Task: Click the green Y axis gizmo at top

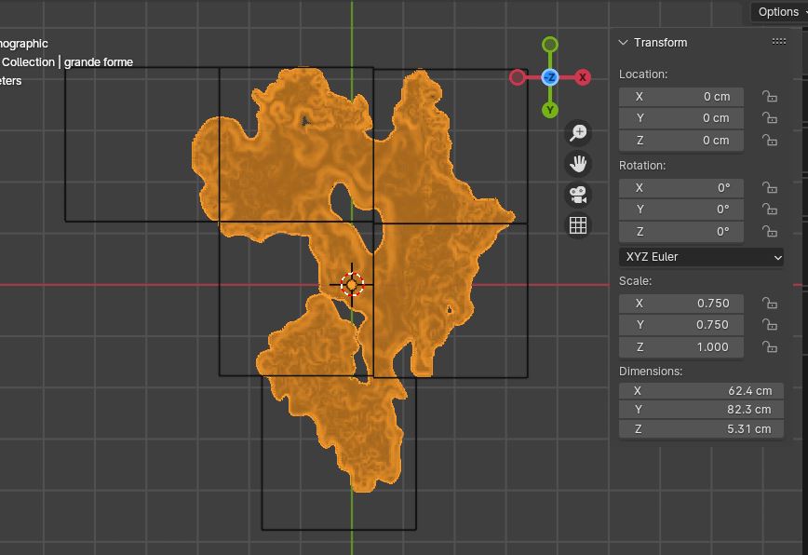Action: click(550, 45)
